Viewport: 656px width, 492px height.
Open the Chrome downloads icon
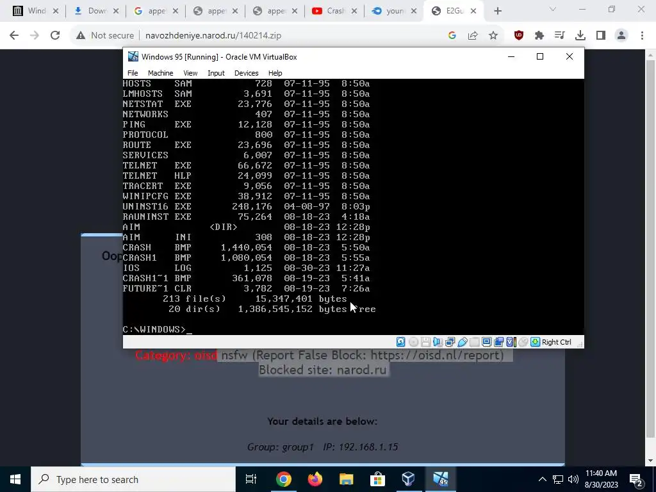point(580,36)
